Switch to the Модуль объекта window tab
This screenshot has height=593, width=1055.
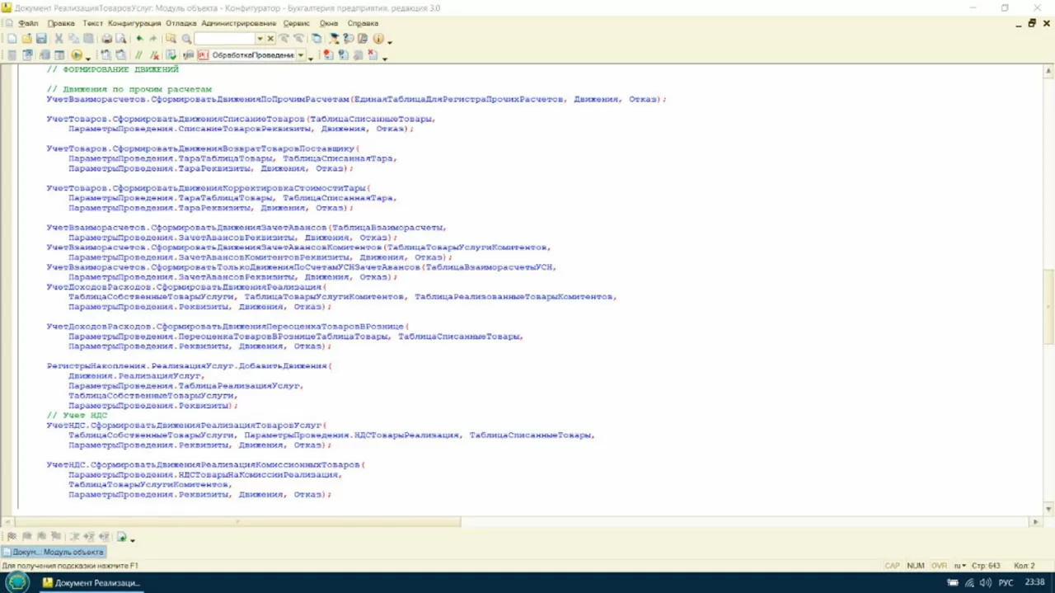[54, 552]
